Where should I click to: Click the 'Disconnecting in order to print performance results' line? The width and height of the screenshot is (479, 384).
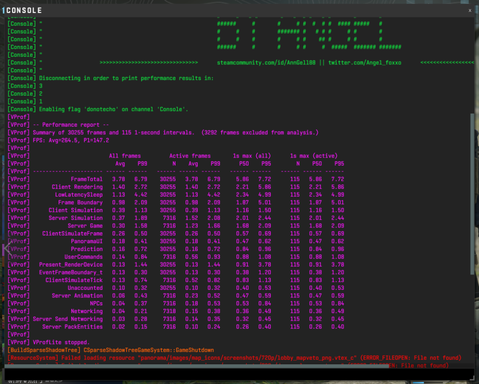click(111, 78)
